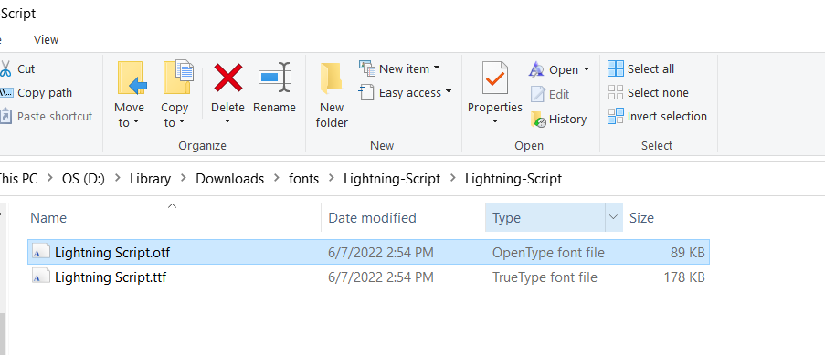This screenshot has width=825, height=355.
Task: Click the font file icon for Lightning Script.ttf
Action: (x=41, y=277)
